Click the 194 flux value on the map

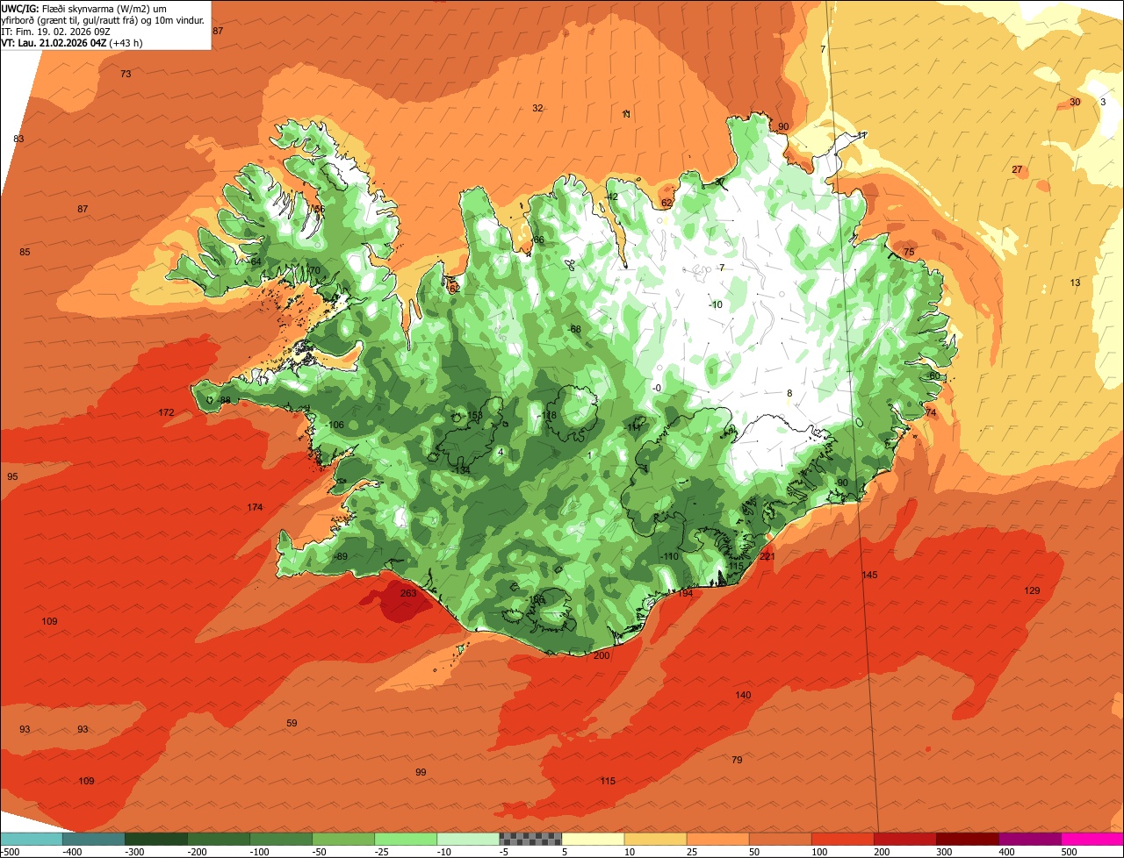(685, 594)
